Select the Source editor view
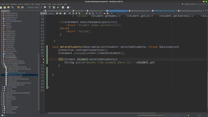Image resolution: width=208 pixels, height=117 pixels. [x=44, y=13]
